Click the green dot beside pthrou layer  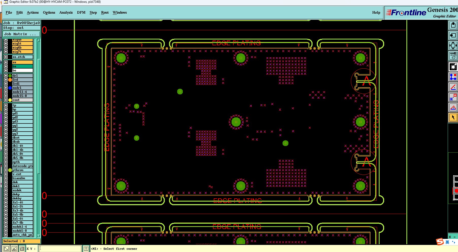10,170
